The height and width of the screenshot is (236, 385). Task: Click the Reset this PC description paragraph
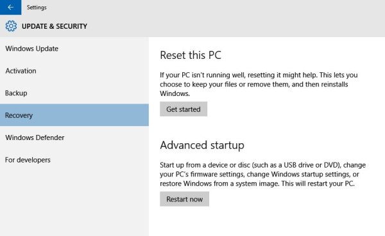pos(259,84)
